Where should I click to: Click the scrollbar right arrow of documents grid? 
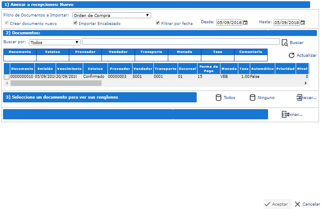pyautogui.click(x=305, y=83)
